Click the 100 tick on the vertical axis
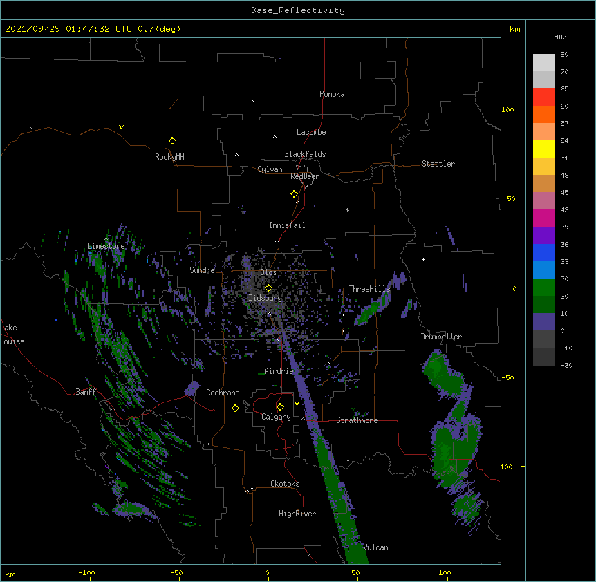This screenshot has width=596, height=582. click(x=507, y=109)
